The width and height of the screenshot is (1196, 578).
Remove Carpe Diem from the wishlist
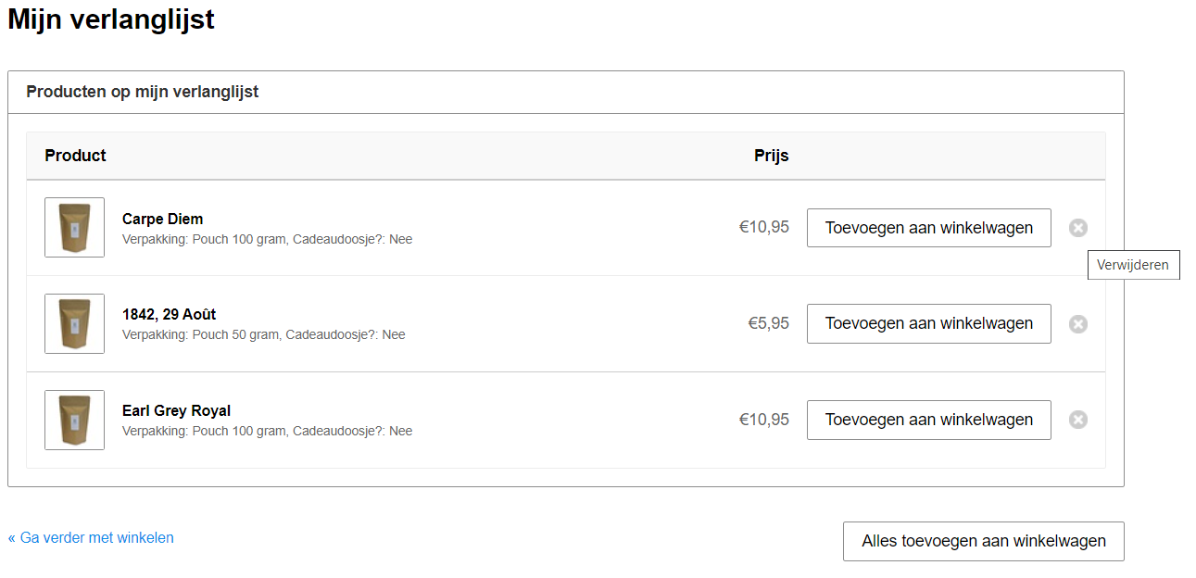(1077, 228)
